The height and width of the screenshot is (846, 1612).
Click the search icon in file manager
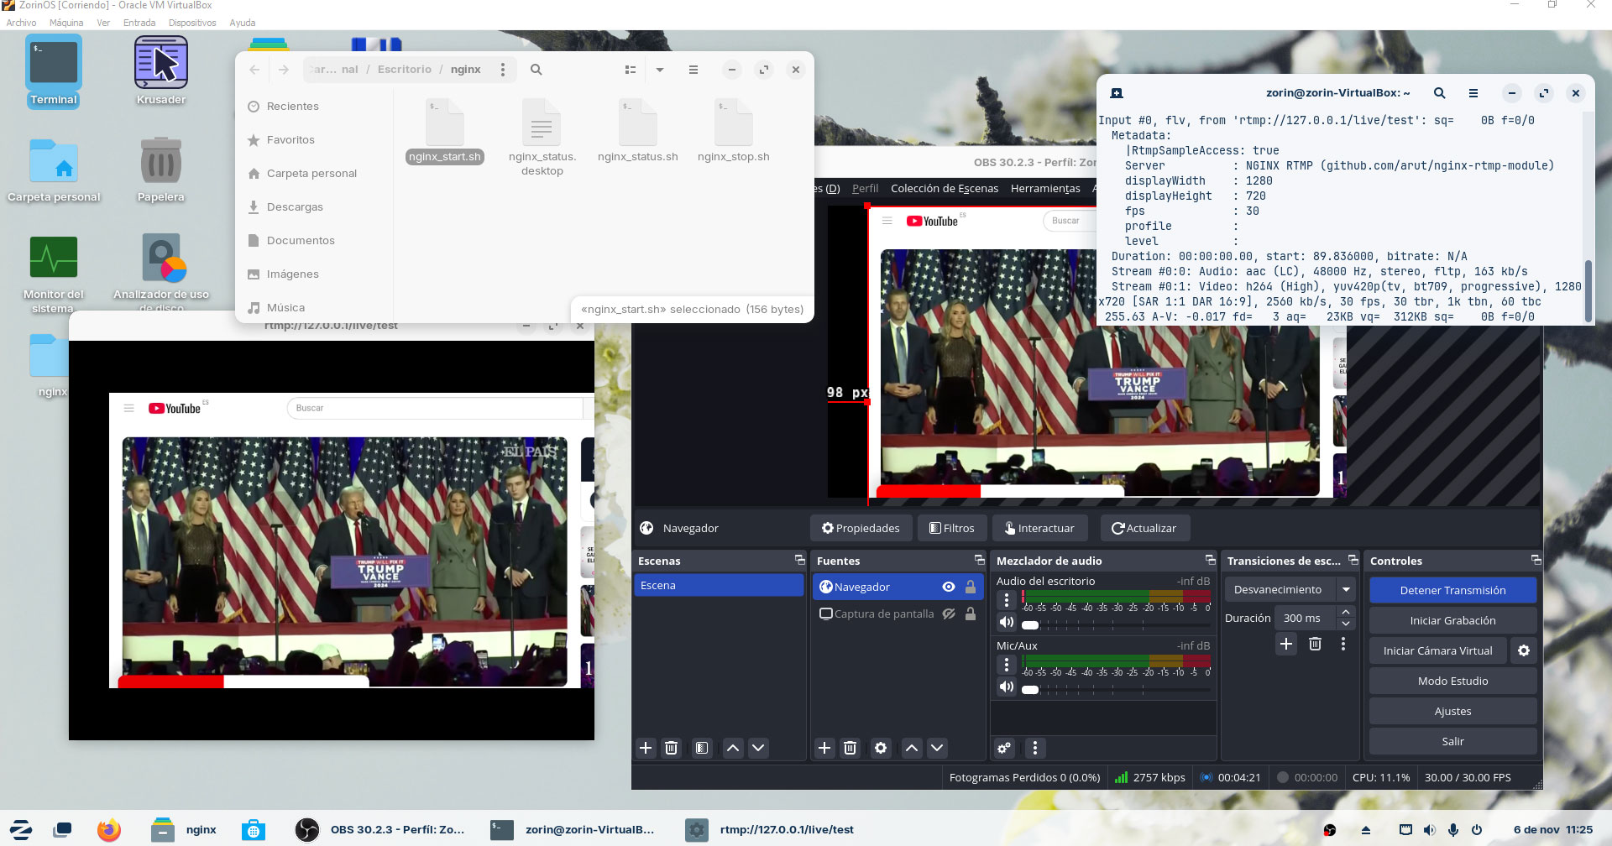coord(536,70)
